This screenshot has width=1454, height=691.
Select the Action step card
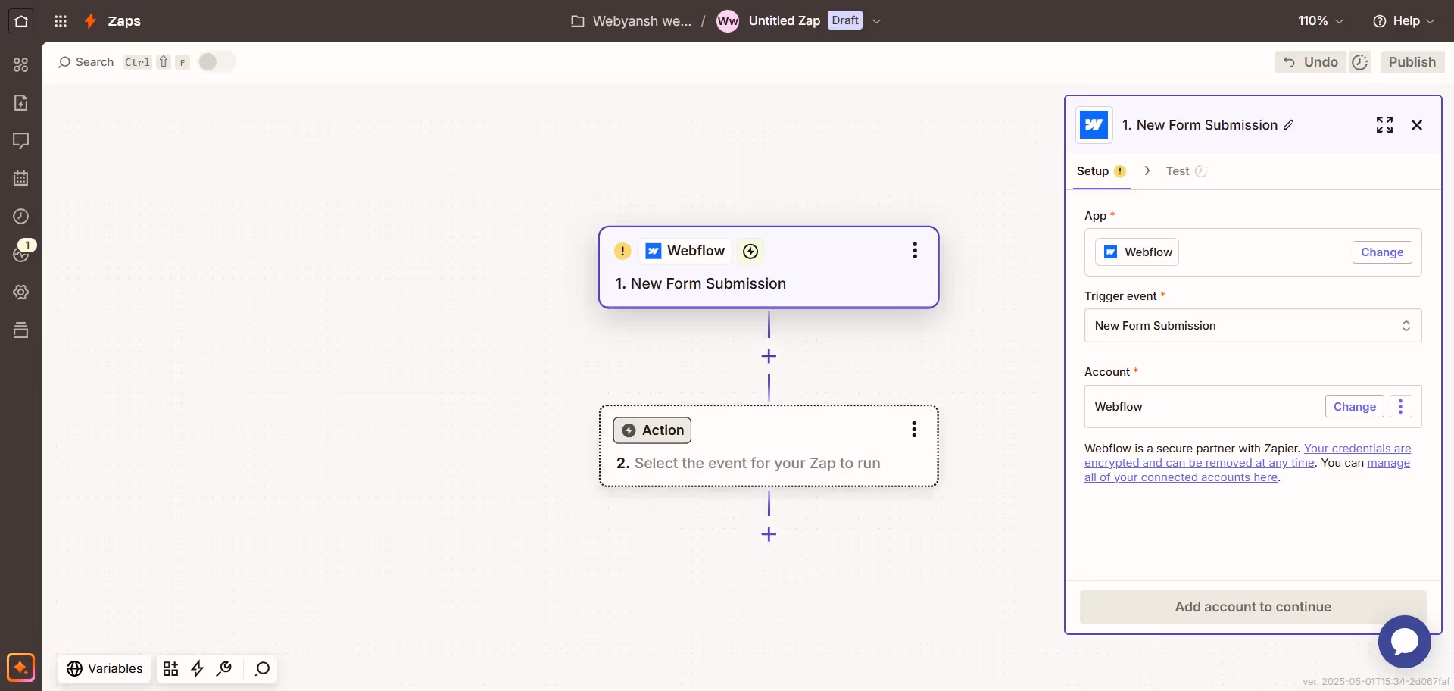pyautogui.click(x=769, y=446)
